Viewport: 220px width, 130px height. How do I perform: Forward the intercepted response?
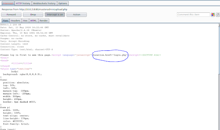[11, 14]
